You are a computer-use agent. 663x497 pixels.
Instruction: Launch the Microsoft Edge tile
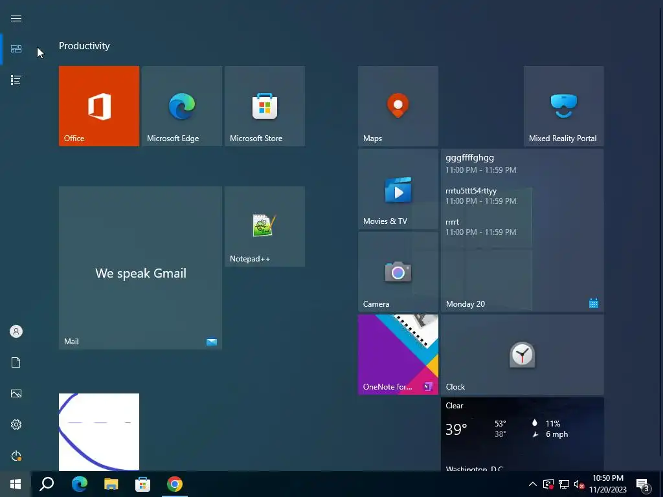pos(182,106)
